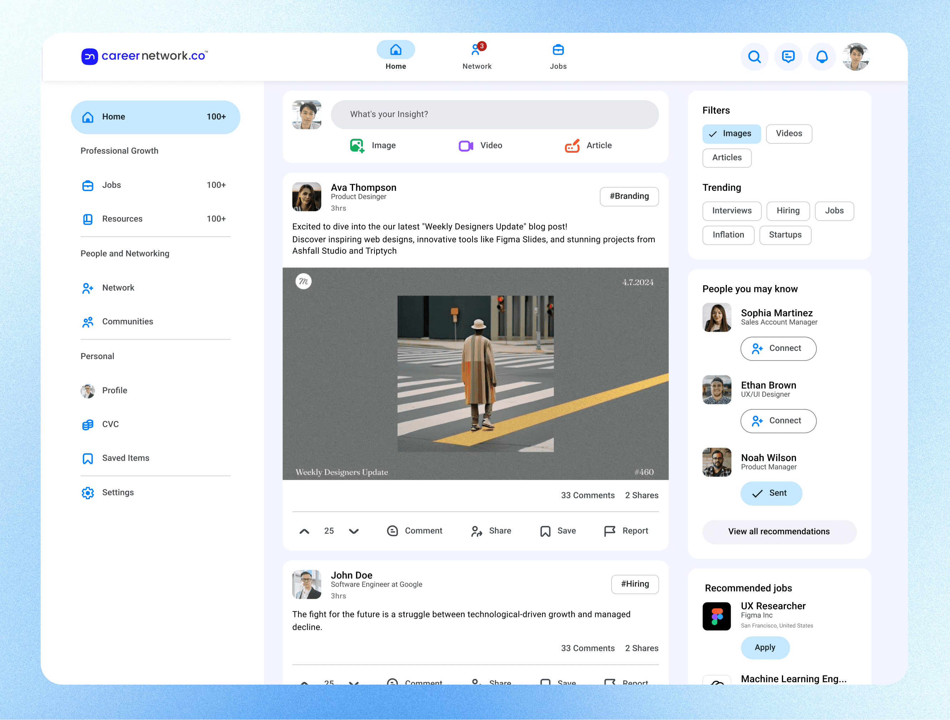Upvote Ava Thompson's post with up chevron
The image size is (950, 720).
tap(304, 531)
